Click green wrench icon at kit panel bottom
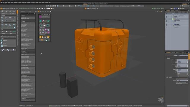 47,40
